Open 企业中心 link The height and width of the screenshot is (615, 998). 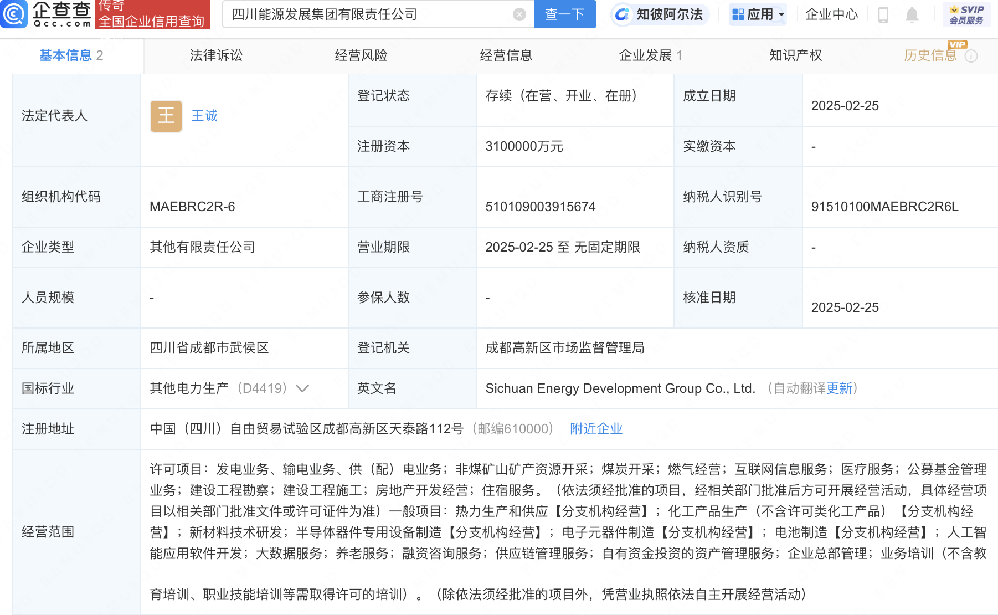(831, 14)
